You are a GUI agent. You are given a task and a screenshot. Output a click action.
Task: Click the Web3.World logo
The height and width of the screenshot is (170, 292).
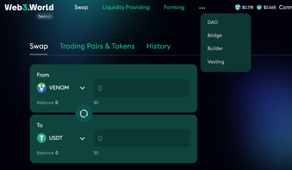click(29, 7)
